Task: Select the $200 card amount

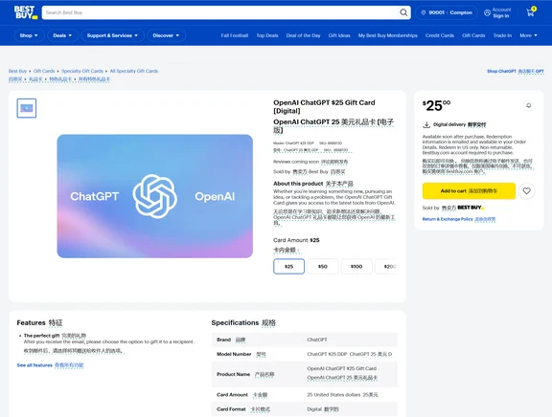Action: (x=386, y=266)
